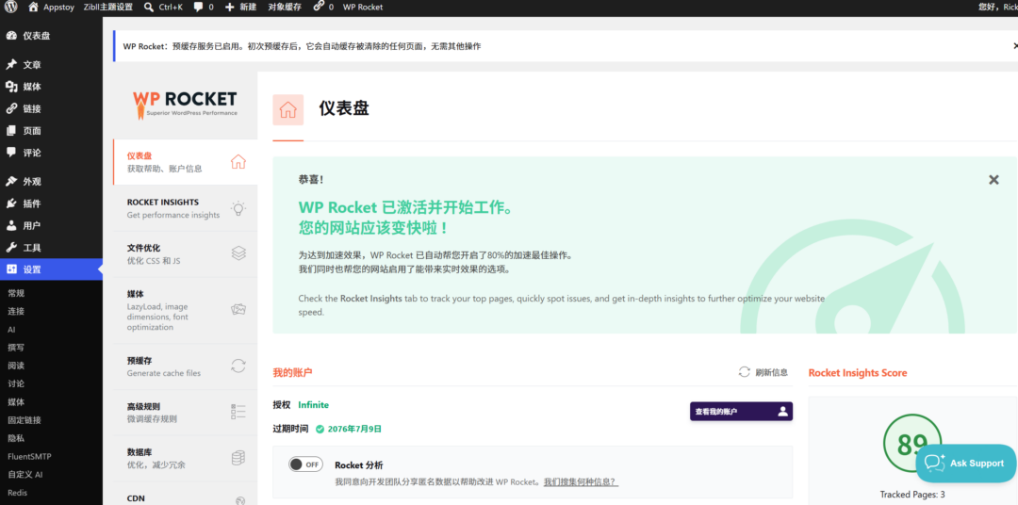Click the images icon for 媒体 tab
Viewport: 1018px width, 505px height.
click(238, 310)
